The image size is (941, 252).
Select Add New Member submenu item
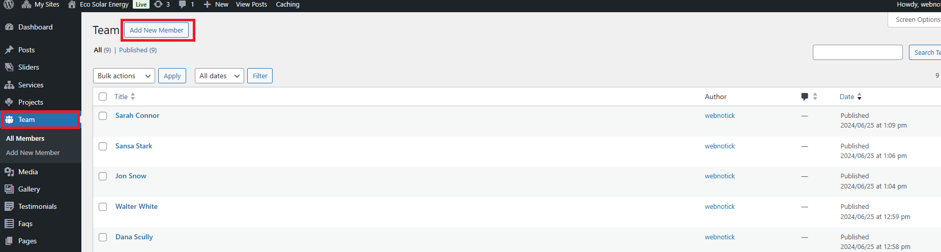tap(33, 152)
